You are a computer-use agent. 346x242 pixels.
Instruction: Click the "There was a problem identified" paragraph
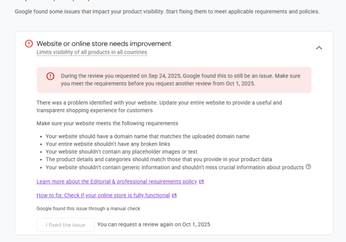coord(159,106)
